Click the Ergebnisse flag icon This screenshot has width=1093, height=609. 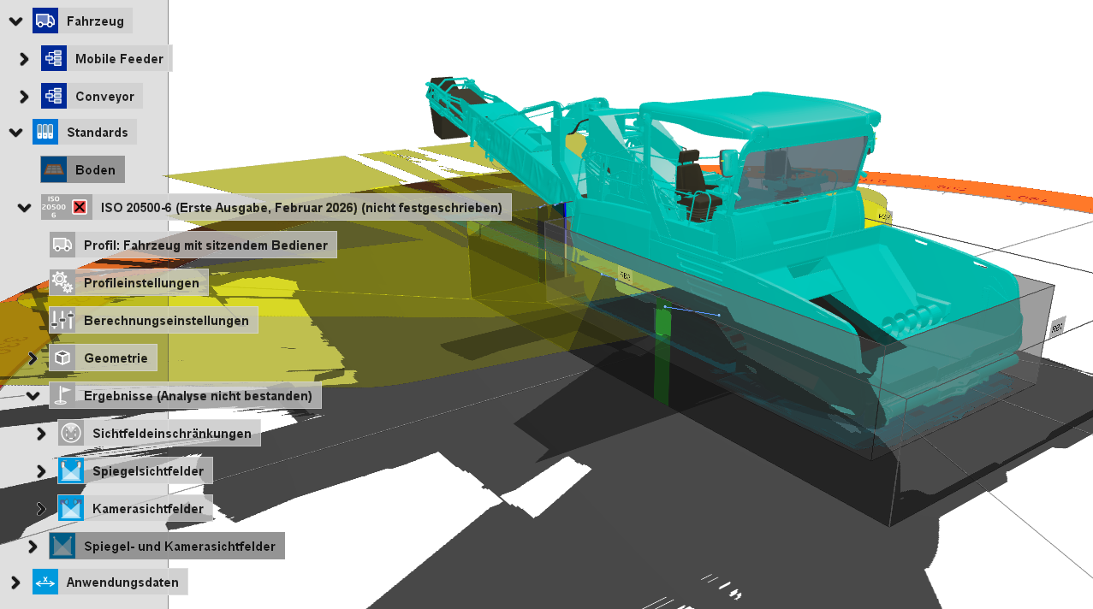point(62,395)
